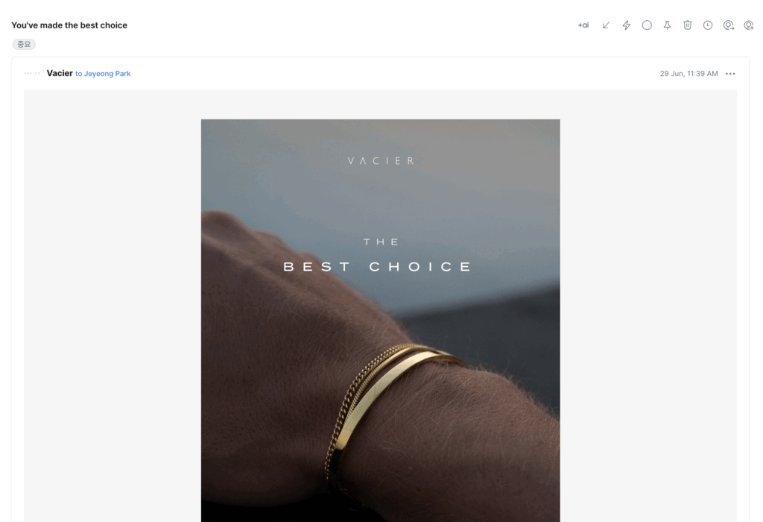Assign conversation using person-arrow icon
The image size is (763, 522).
click(729, 25)
